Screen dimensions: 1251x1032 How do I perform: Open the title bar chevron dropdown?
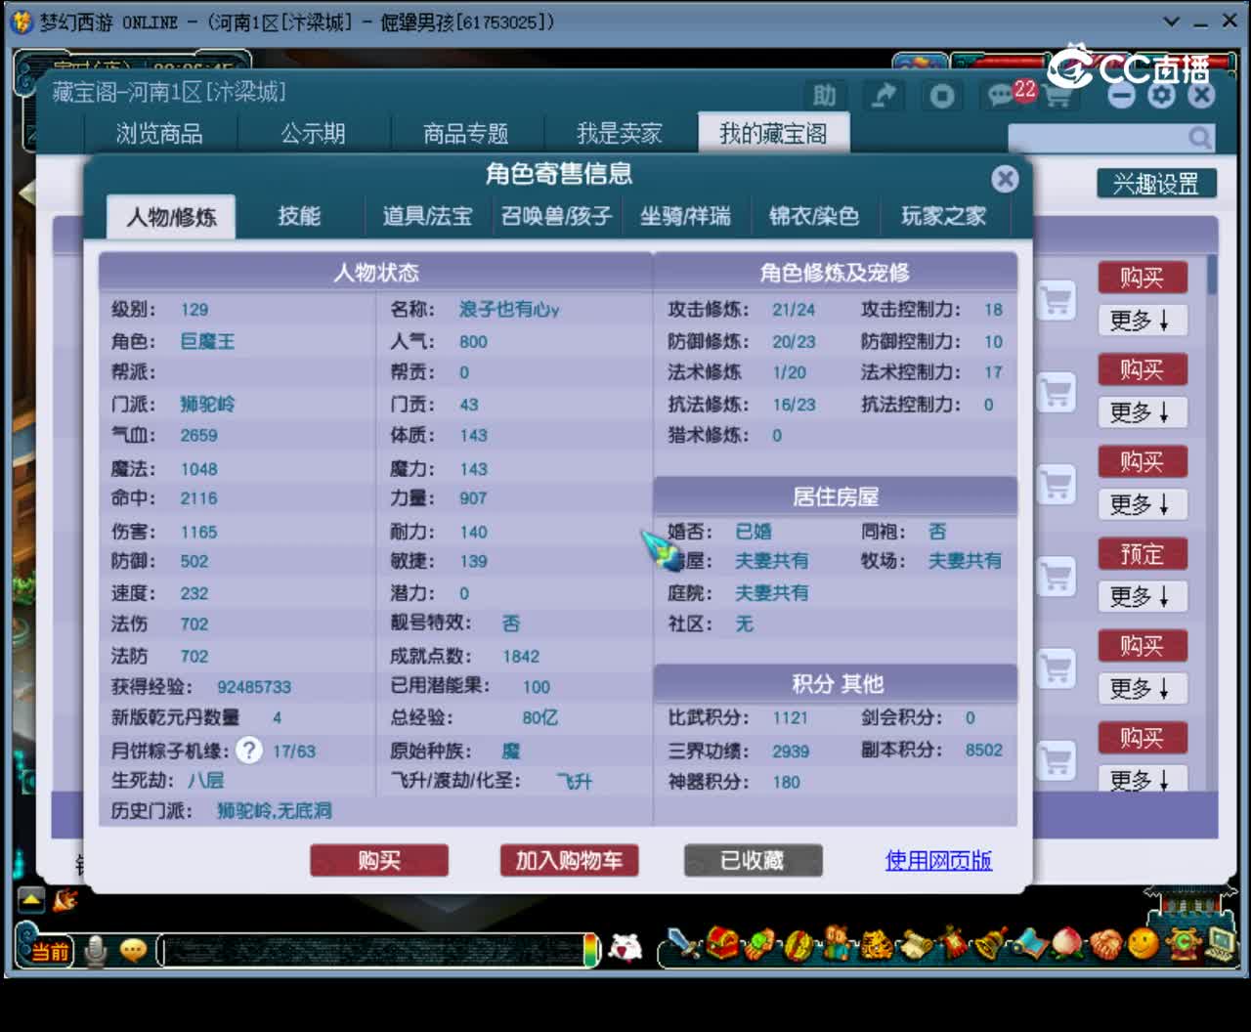(1172, 21)
